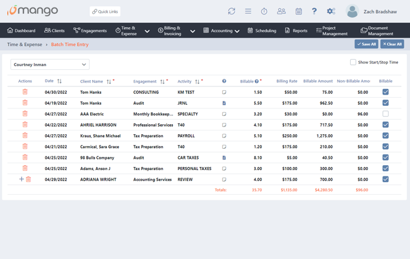Check Billable for AAA Electric row

[x=385, y=113]
